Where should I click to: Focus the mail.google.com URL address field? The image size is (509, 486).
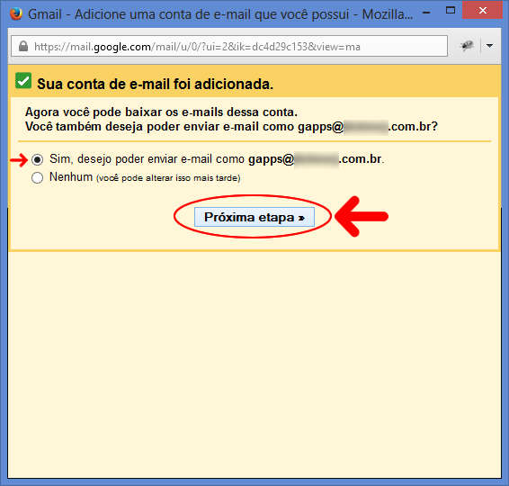(x=229, y=46)
